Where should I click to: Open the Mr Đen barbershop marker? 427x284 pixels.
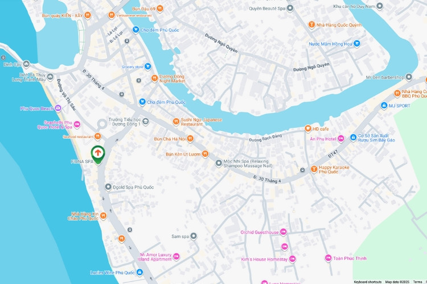coord(408,77)
